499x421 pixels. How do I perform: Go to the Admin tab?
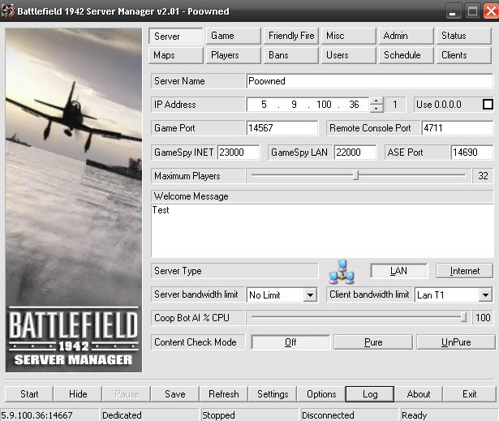[x=406, y=36]
